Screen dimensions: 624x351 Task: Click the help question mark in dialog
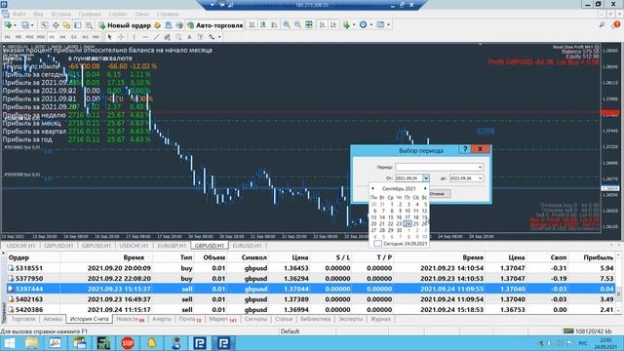[x=464, y=149]
